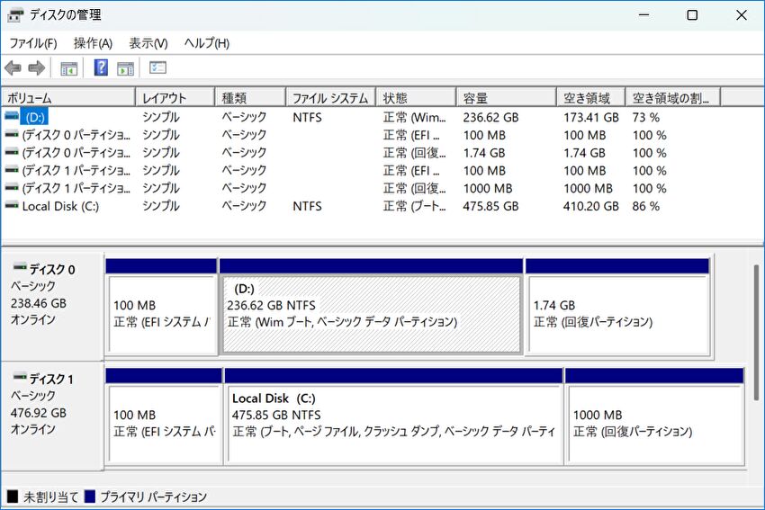Toggle the show/hide action pane icon
Viewport: 765px width, 510px height.
[x=126, y=68]
